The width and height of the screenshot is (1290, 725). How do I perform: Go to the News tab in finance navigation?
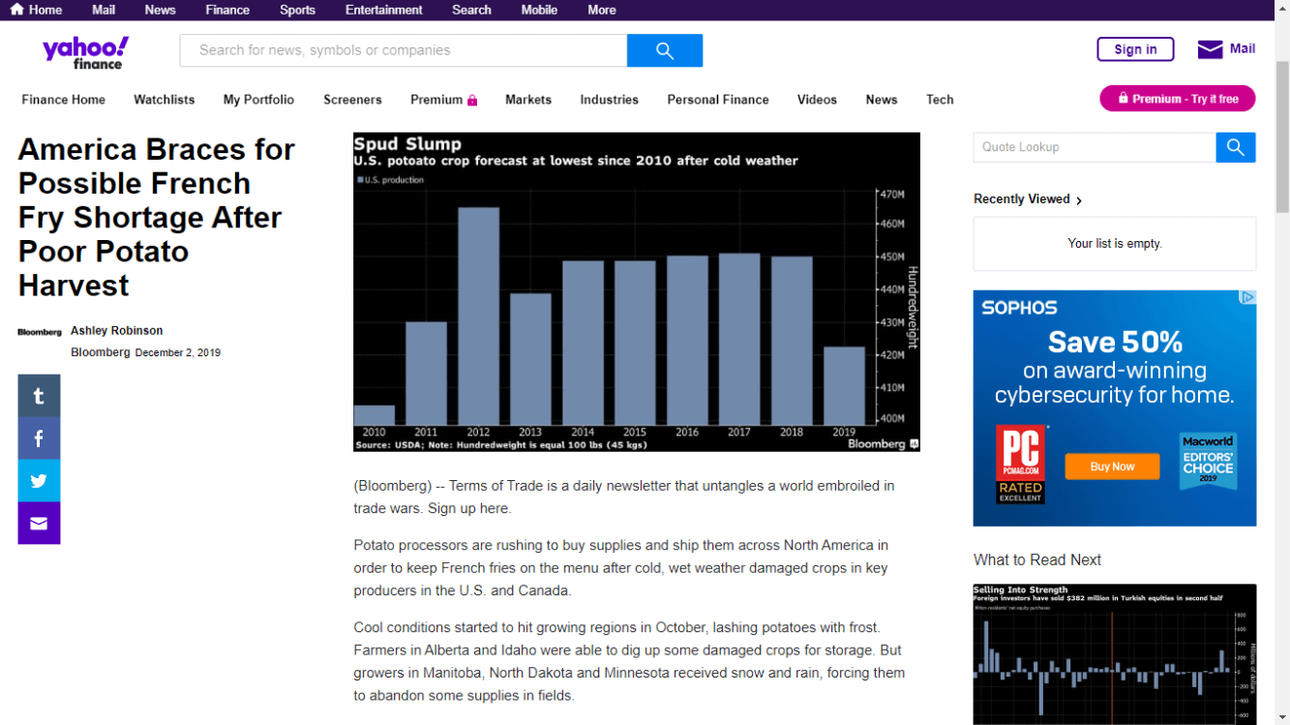882,100
